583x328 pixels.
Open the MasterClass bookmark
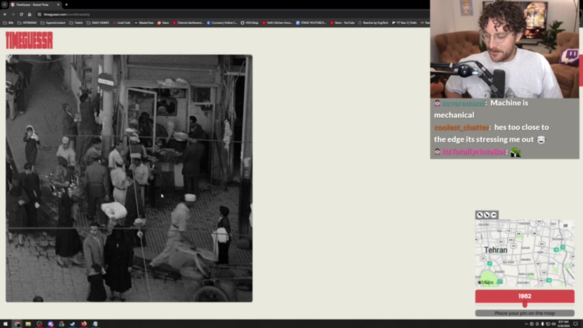click(144, 22)
